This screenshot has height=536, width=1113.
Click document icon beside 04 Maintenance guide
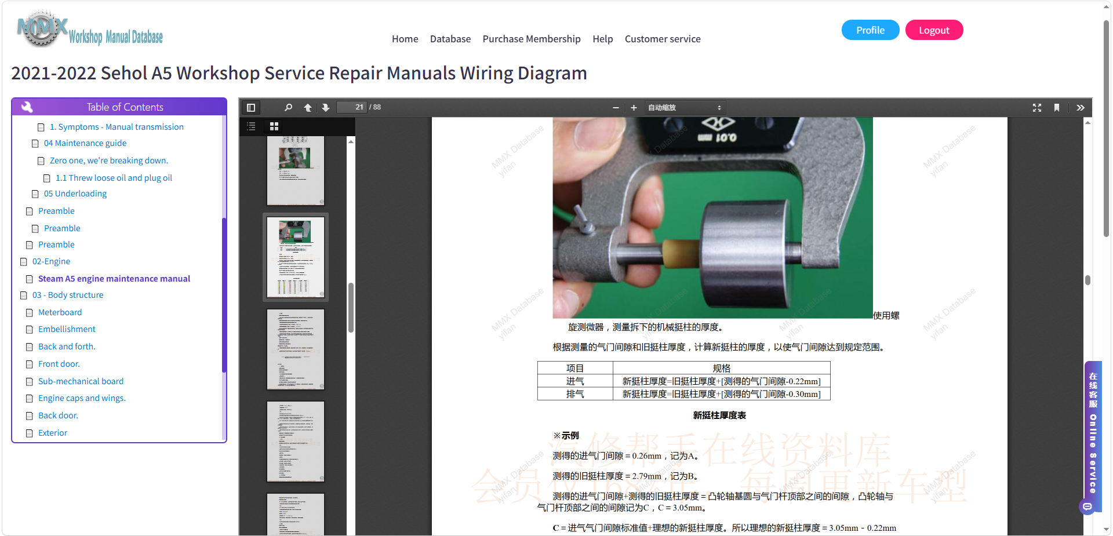click(x=35, y=144)
